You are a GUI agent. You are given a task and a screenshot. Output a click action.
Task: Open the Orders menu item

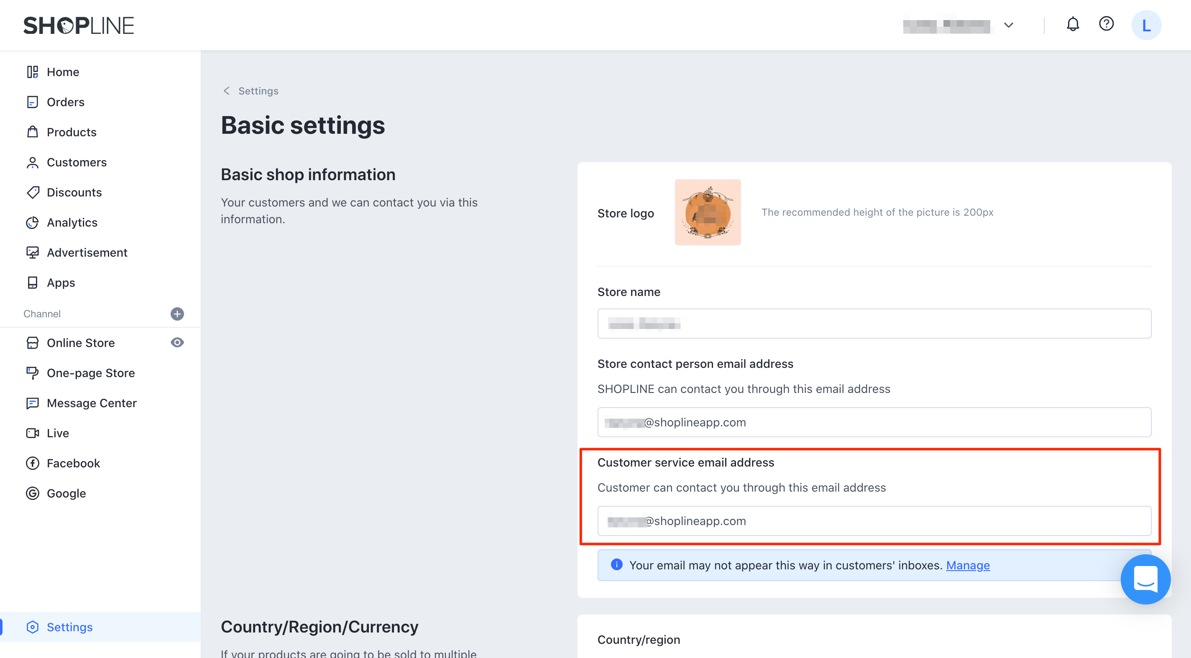pyautogui.click(x=65, y=102)
